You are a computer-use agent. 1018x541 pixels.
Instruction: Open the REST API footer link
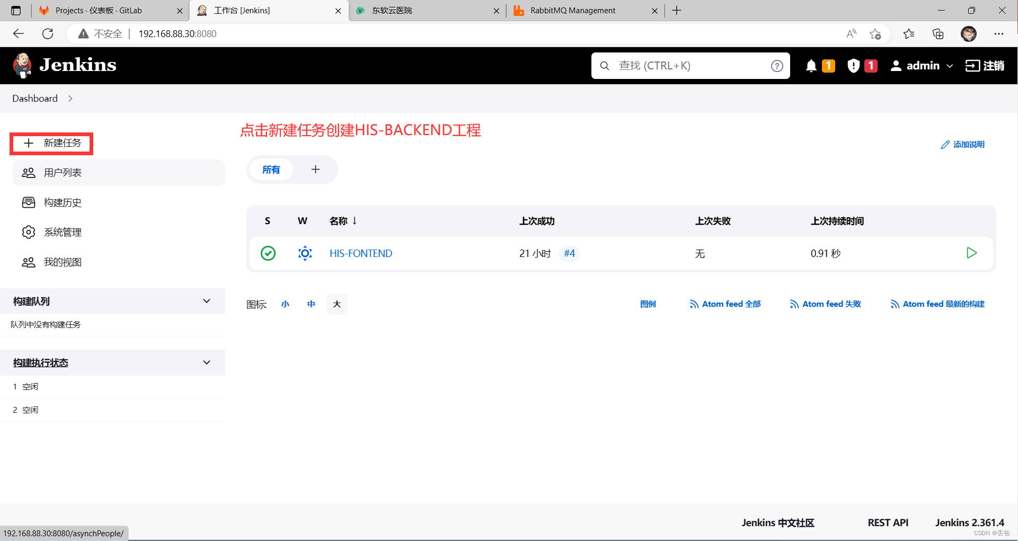click(888, 523)
